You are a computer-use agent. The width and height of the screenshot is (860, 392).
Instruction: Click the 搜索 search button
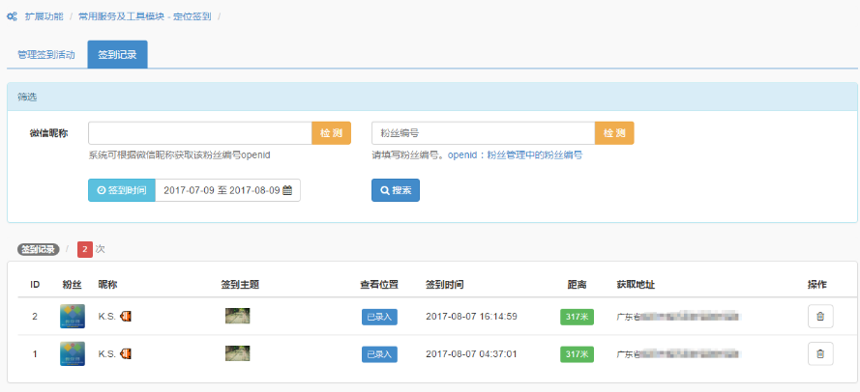pyautogui.click(x=395, y=190)
